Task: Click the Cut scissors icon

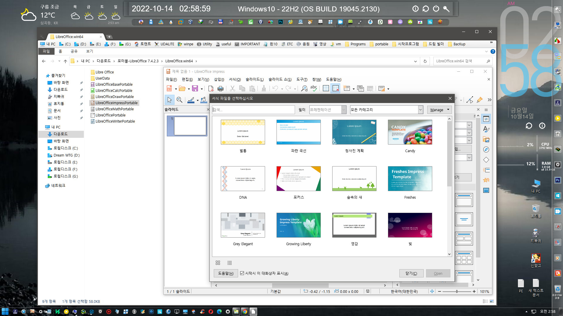Action: (233, 88)
